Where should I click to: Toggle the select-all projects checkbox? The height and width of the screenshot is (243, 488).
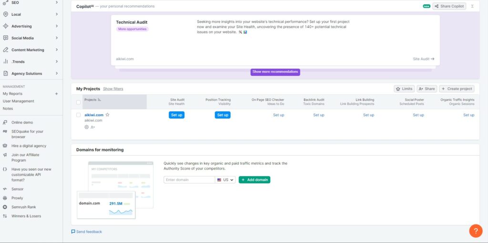tap(79, 102)
